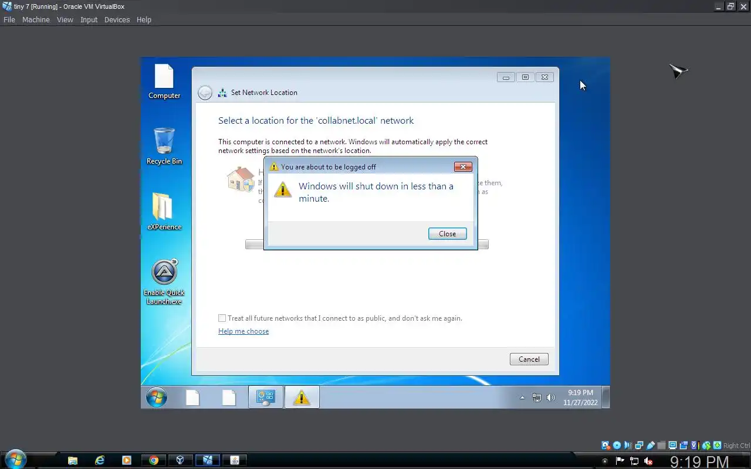Click the VirtualBox optical disk indicator
Viewport: 751px width, 469px height.
pyautogui.click(x=617, y=446)
